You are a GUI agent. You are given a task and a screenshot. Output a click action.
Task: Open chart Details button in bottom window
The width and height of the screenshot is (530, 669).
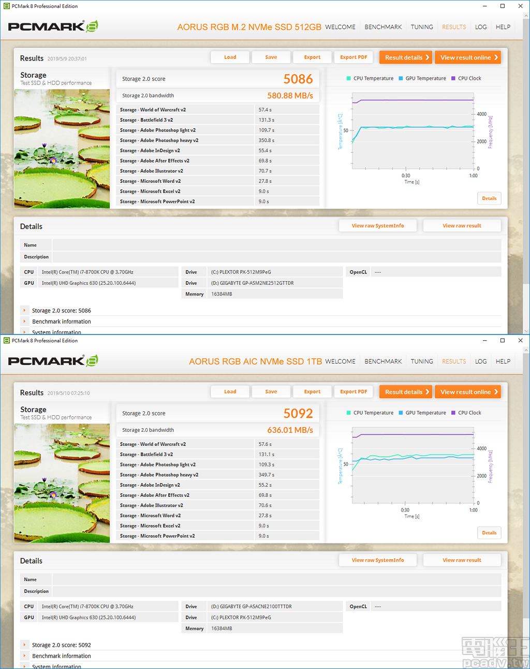pyautogui.click(x=489, y=533)
